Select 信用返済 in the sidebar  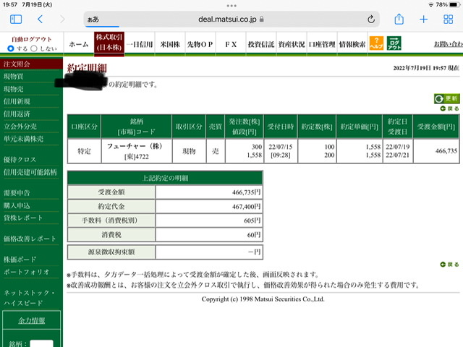17,114
